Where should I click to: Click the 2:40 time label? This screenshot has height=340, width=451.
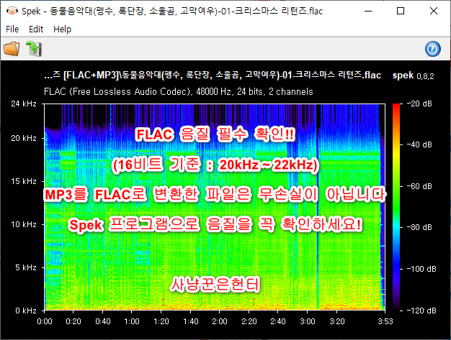tap(278, 321)
